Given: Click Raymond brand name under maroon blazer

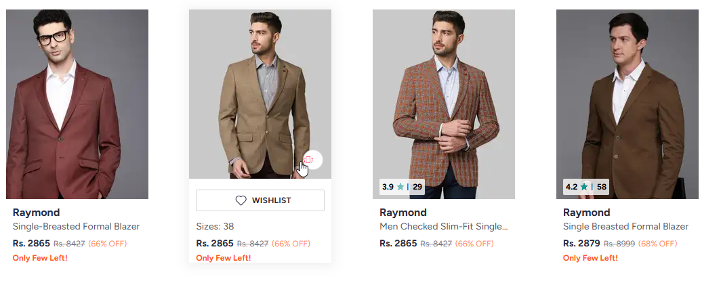Looking at the screenshot, I should click(36, 213).
